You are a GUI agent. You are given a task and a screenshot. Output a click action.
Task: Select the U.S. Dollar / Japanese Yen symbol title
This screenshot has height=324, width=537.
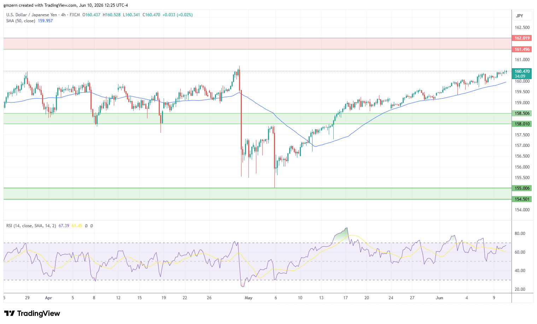tap(31, 15)
